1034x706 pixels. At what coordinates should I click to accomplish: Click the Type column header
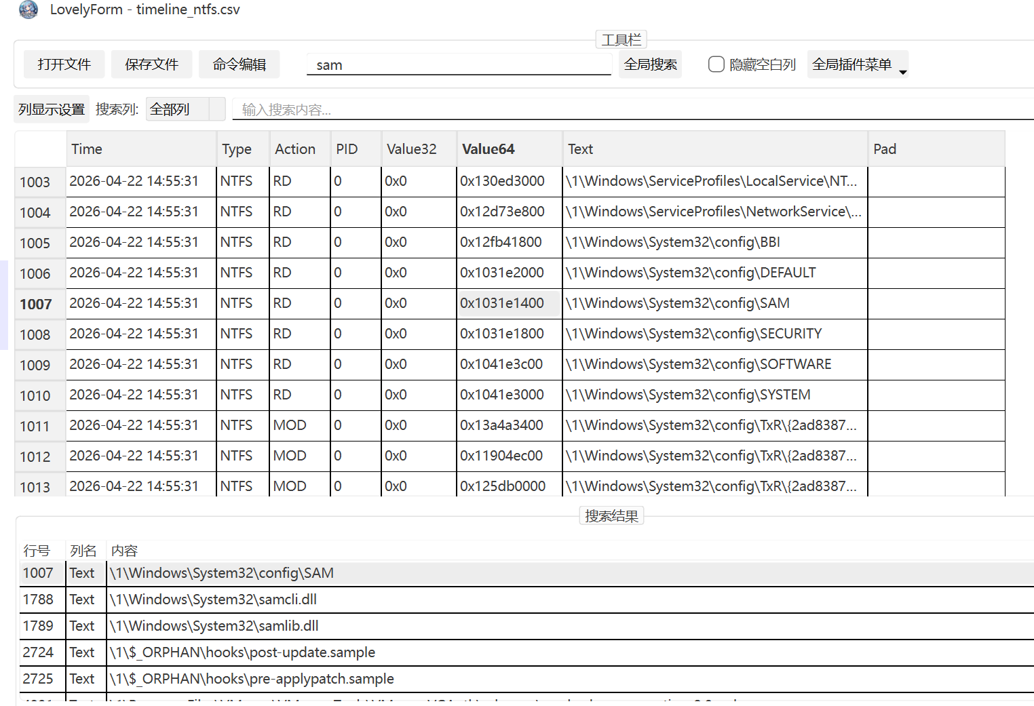point(243,149)
